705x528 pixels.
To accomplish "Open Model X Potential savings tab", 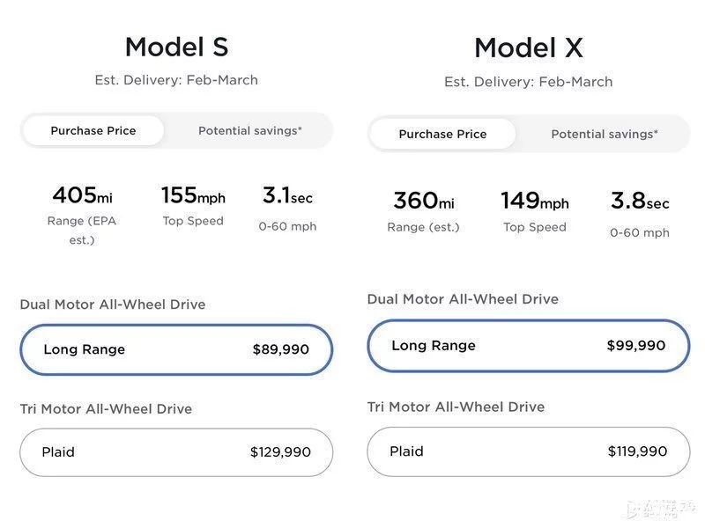I will point(604,134).
